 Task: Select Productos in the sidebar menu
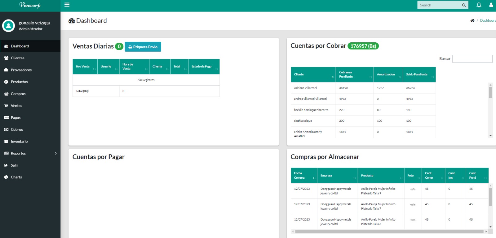[19, 82]
